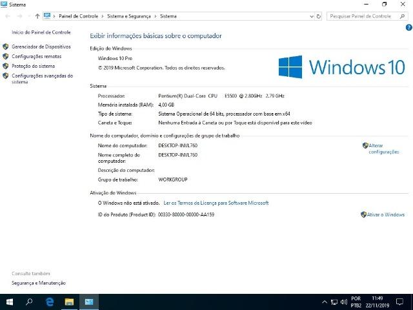Click Ativar o Windows link

pos(386,214)
